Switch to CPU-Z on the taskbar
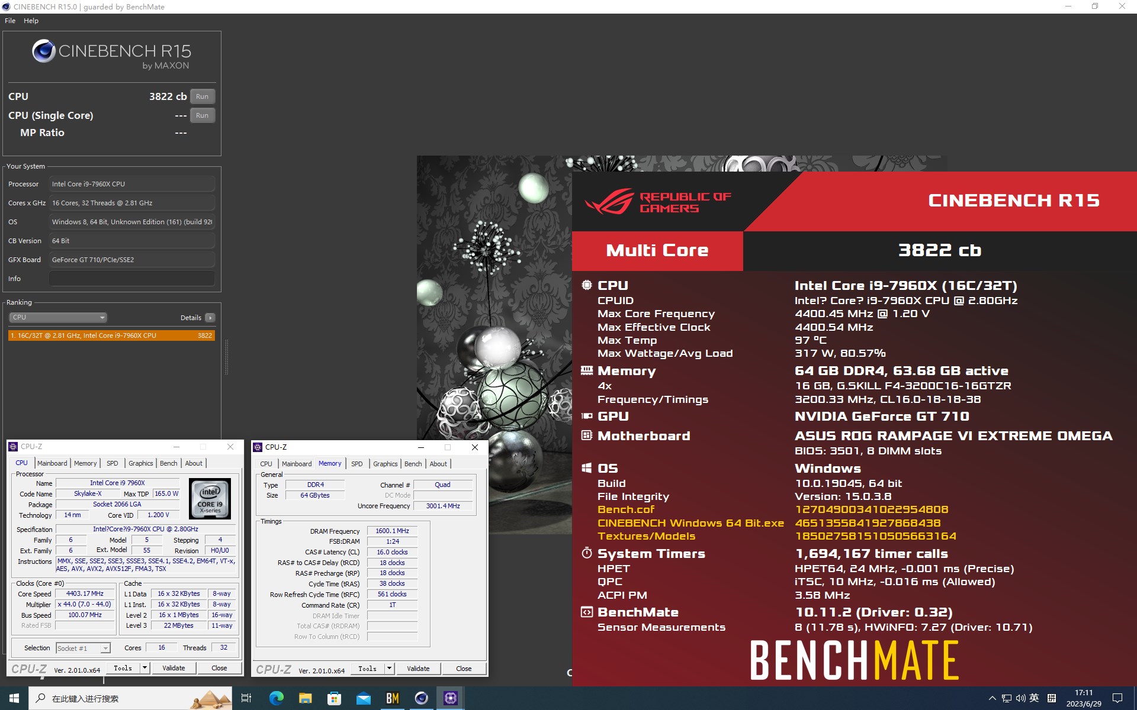The width and height of the screenshot is (1137, 710). [x=450, y=698]
